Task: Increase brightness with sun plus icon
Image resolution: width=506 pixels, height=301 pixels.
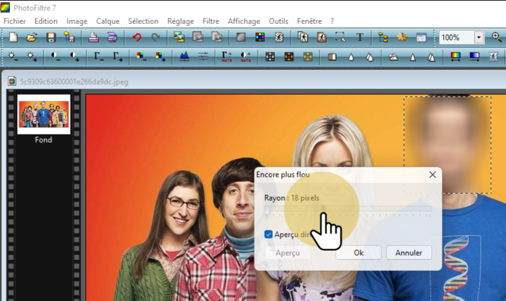Action: [32, 57]
